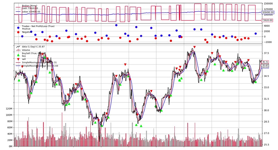Click the 25.5 price axis label
The height and width of the screenshot is (150, 278).
[x=266, y=145]
